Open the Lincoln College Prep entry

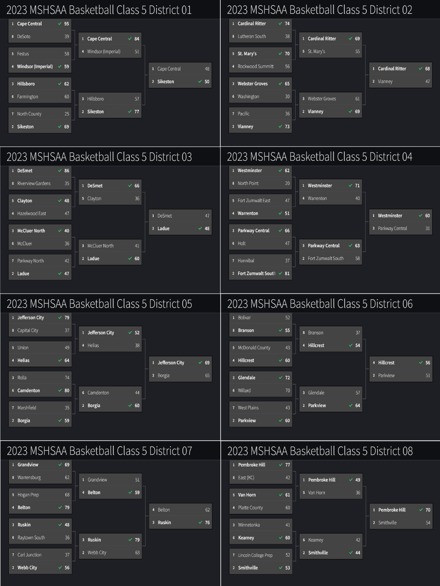(x=255, y=555)
